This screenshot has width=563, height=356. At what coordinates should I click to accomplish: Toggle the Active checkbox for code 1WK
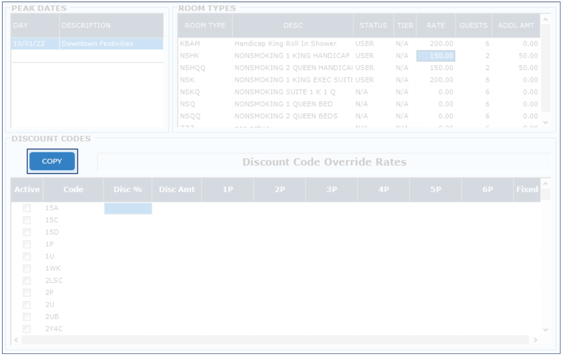tap(27, 269)
